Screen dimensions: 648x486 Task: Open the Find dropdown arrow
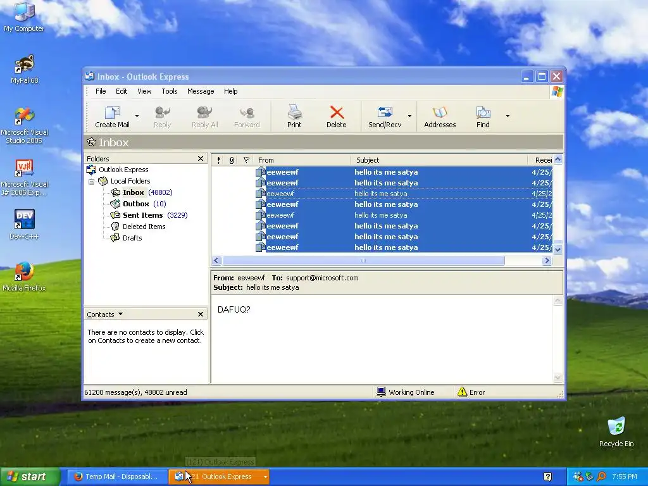pos(508,116)
